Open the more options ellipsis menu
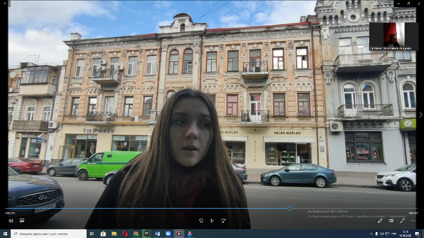The image size is (424, 238). coord(414,221)
